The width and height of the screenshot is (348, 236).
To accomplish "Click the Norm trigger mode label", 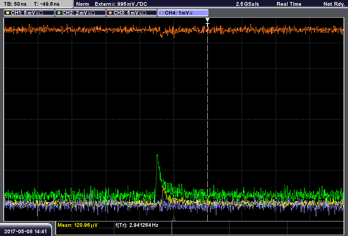I will [x=82, y=4].
